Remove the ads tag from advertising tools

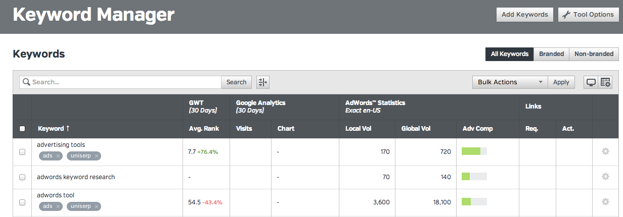coord(58,156)
